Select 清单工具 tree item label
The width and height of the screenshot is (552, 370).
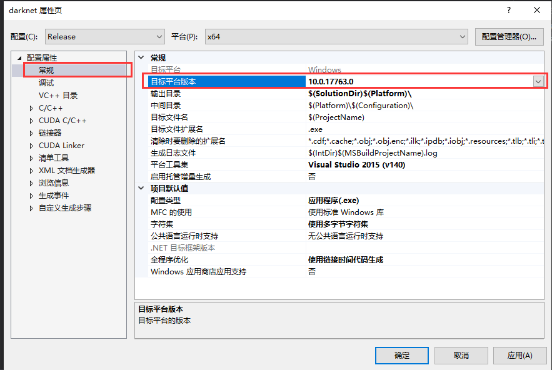(54, 158)
